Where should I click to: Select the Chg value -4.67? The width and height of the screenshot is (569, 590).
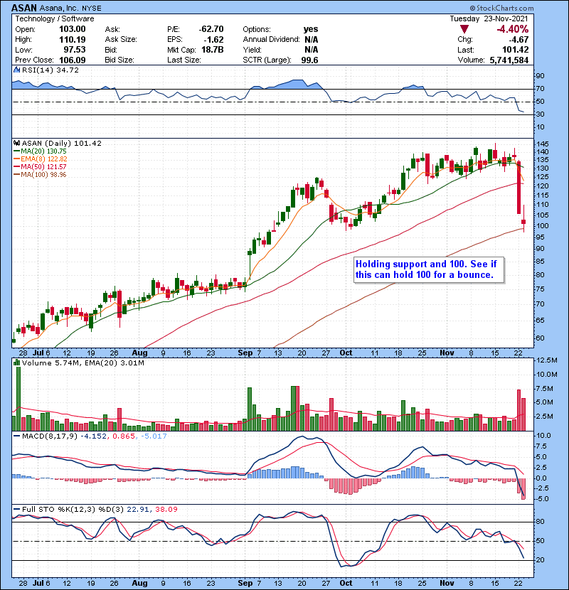click(519, 40)
